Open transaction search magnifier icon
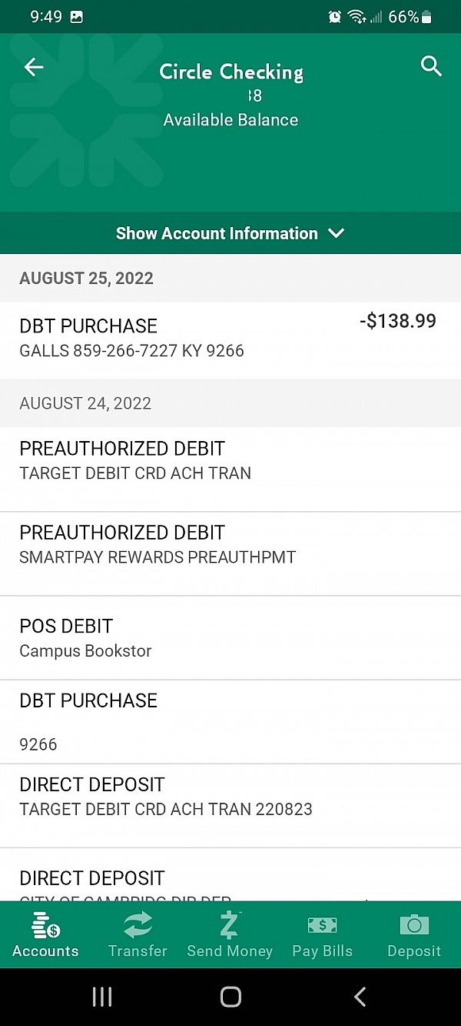Screen dimensions: 461x1026 coord(432,67)
